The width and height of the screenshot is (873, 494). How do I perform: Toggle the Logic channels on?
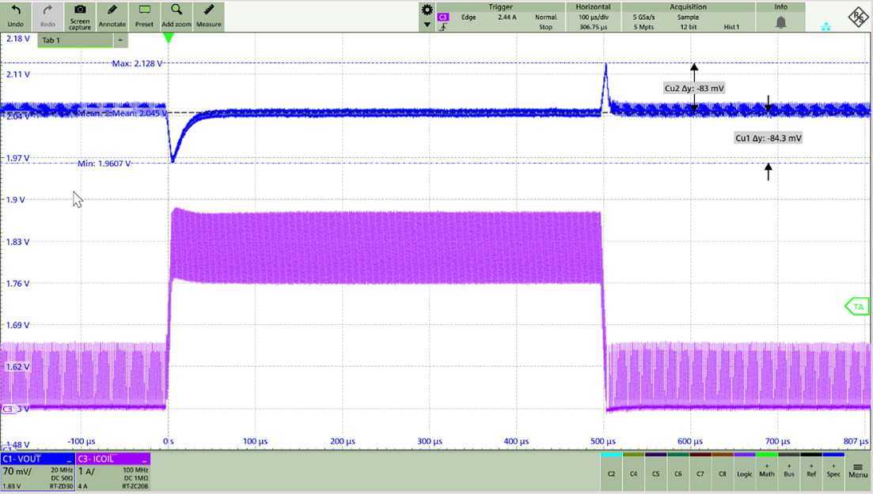(744, 472)
